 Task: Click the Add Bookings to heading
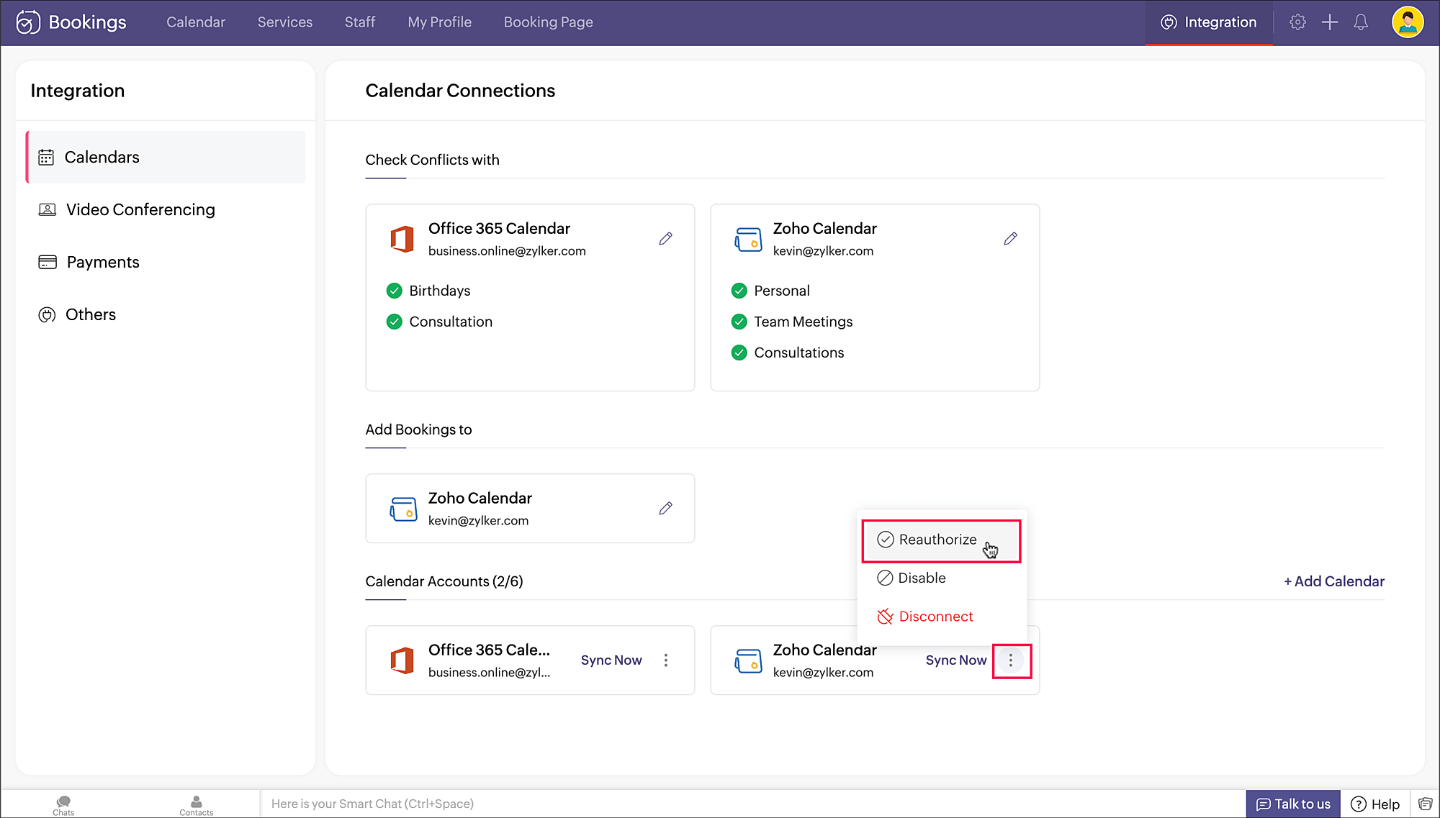(x=418, y=430)
